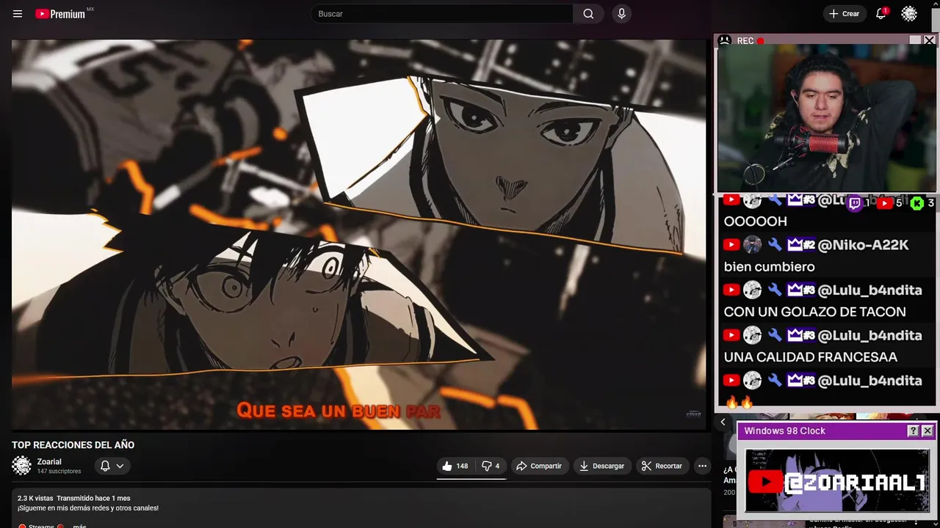Click 'UNA CALIDAD FRANCESAA' chat message

(810, 357)
